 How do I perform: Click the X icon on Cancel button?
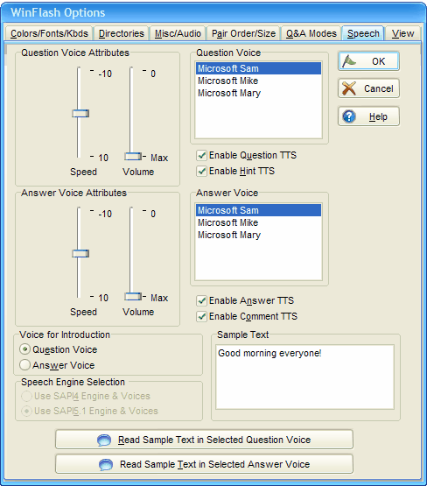[349, 88]
